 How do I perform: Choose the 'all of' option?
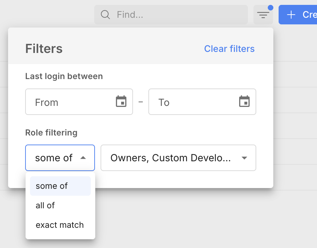[x=45, y=206]
